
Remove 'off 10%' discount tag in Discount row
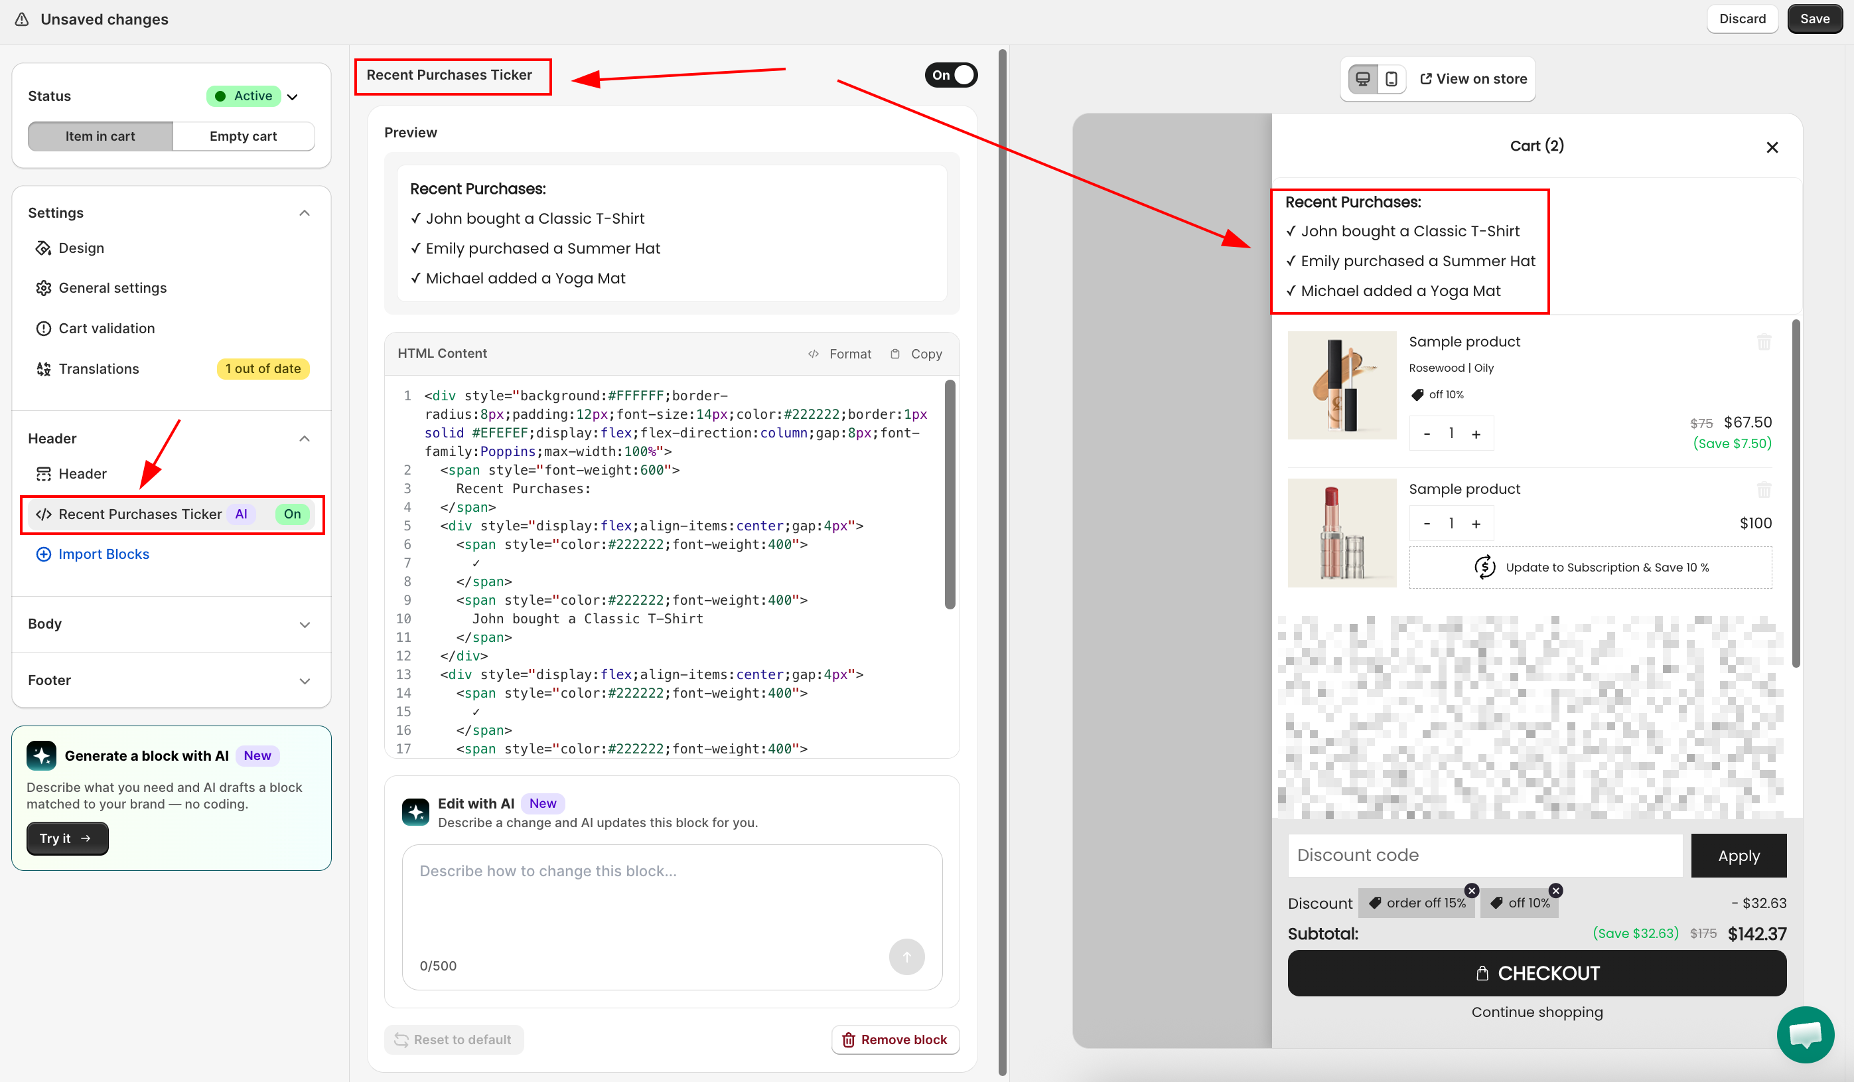[1555, 890]
